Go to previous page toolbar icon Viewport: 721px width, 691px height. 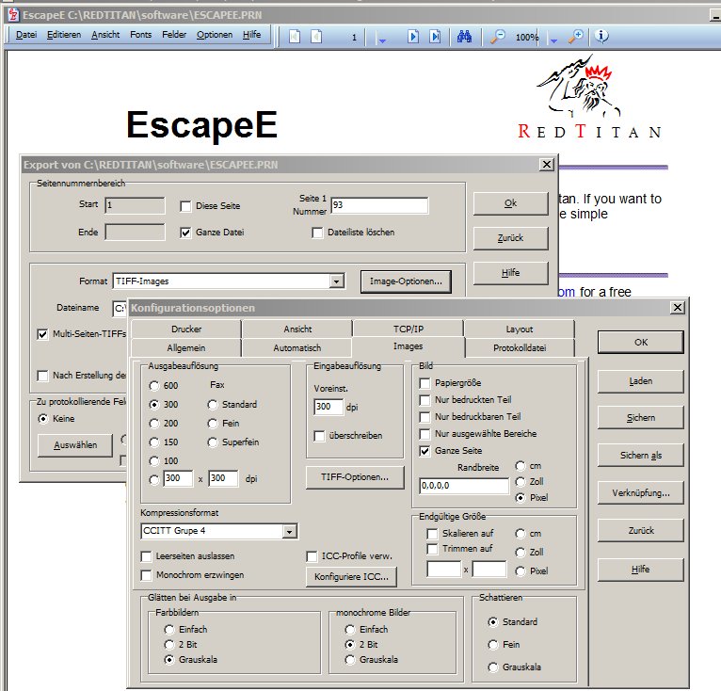(x=316, y=36)
